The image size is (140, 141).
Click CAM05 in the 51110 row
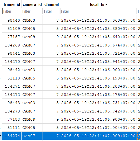click(29, 78)
